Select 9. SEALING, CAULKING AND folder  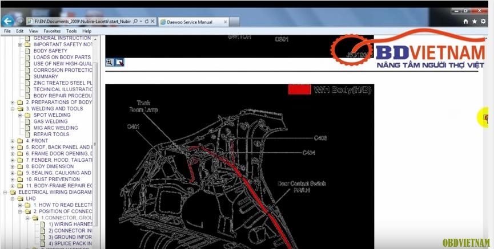pos(58,173)
